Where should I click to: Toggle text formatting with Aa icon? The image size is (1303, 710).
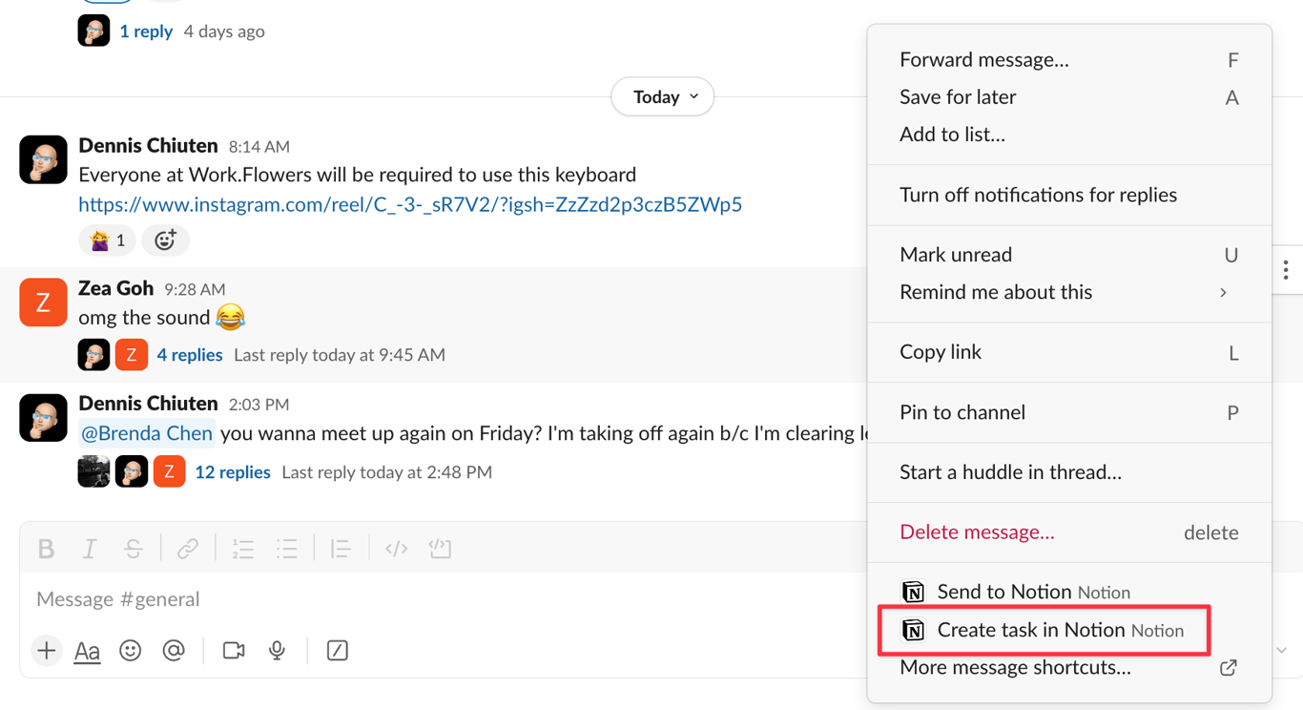[87, 651]
